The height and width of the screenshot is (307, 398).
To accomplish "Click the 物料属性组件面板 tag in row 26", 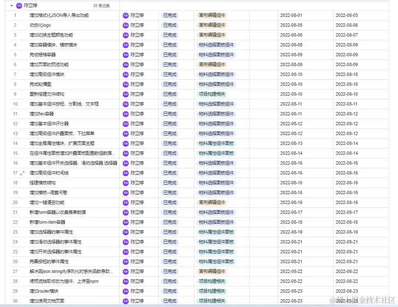I will (x=216, y=261).
